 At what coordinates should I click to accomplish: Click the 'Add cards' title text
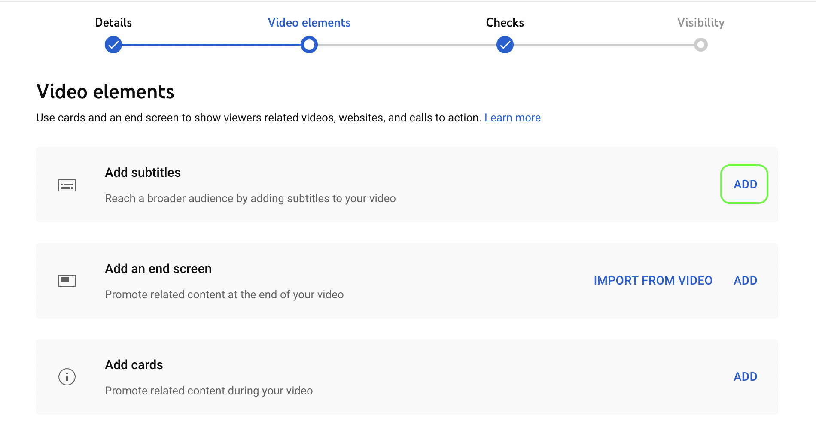134,365
